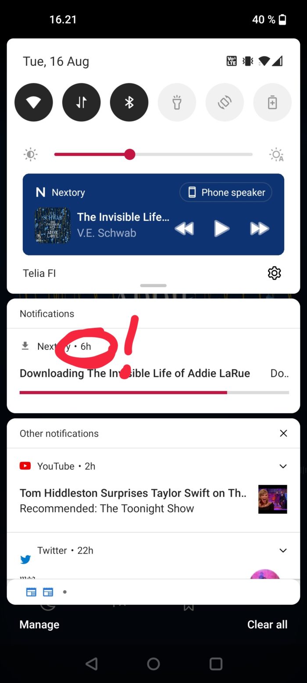Toggle mobile data quick setting
307x683 pixels.
point(82,102)
